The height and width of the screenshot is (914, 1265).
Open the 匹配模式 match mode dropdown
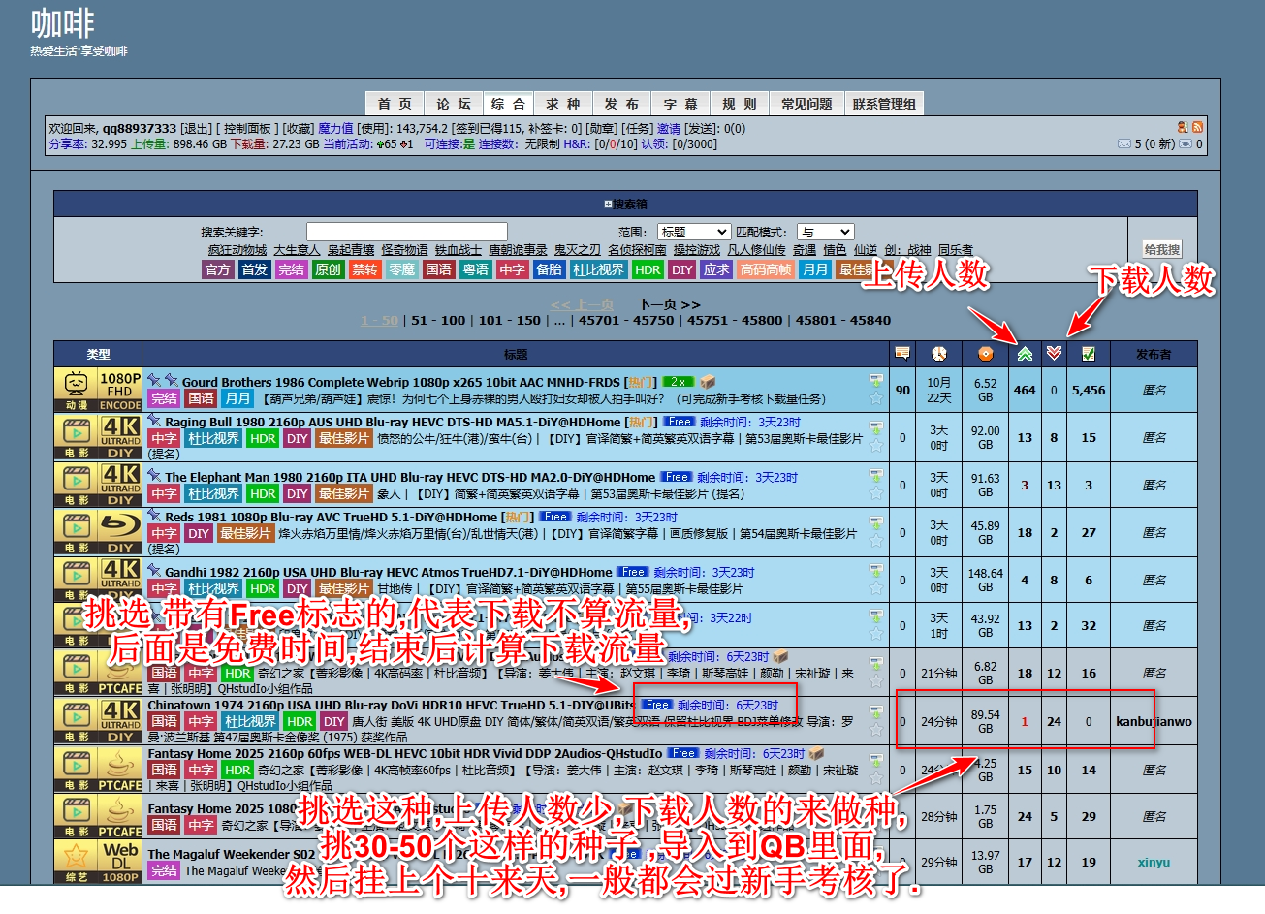pos(825,232)
